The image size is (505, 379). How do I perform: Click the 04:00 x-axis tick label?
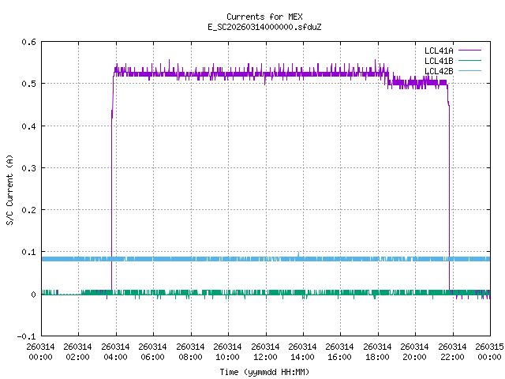pos(115,351)
